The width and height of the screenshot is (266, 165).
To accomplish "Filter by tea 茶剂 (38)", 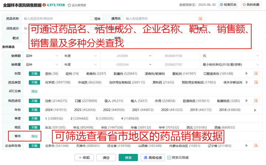I will coord(52,74).
